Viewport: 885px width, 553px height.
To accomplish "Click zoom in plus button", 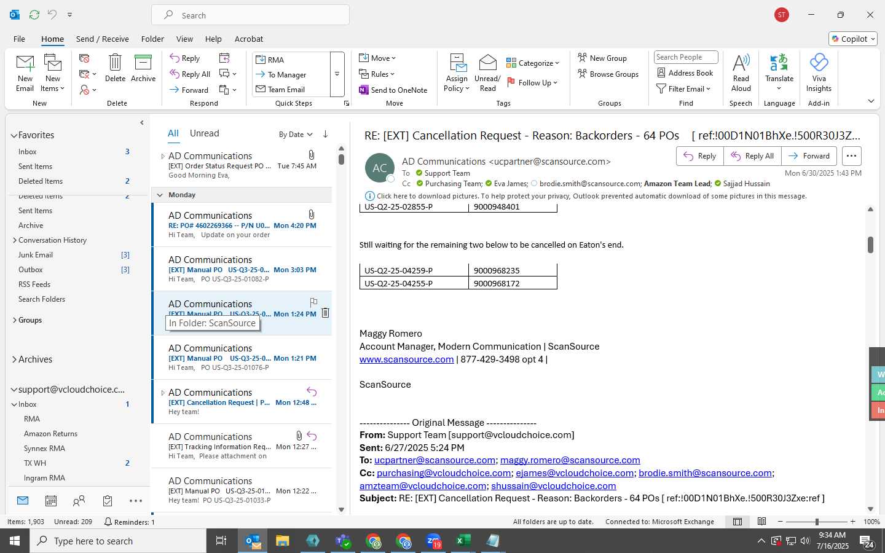I will (852, 522).
